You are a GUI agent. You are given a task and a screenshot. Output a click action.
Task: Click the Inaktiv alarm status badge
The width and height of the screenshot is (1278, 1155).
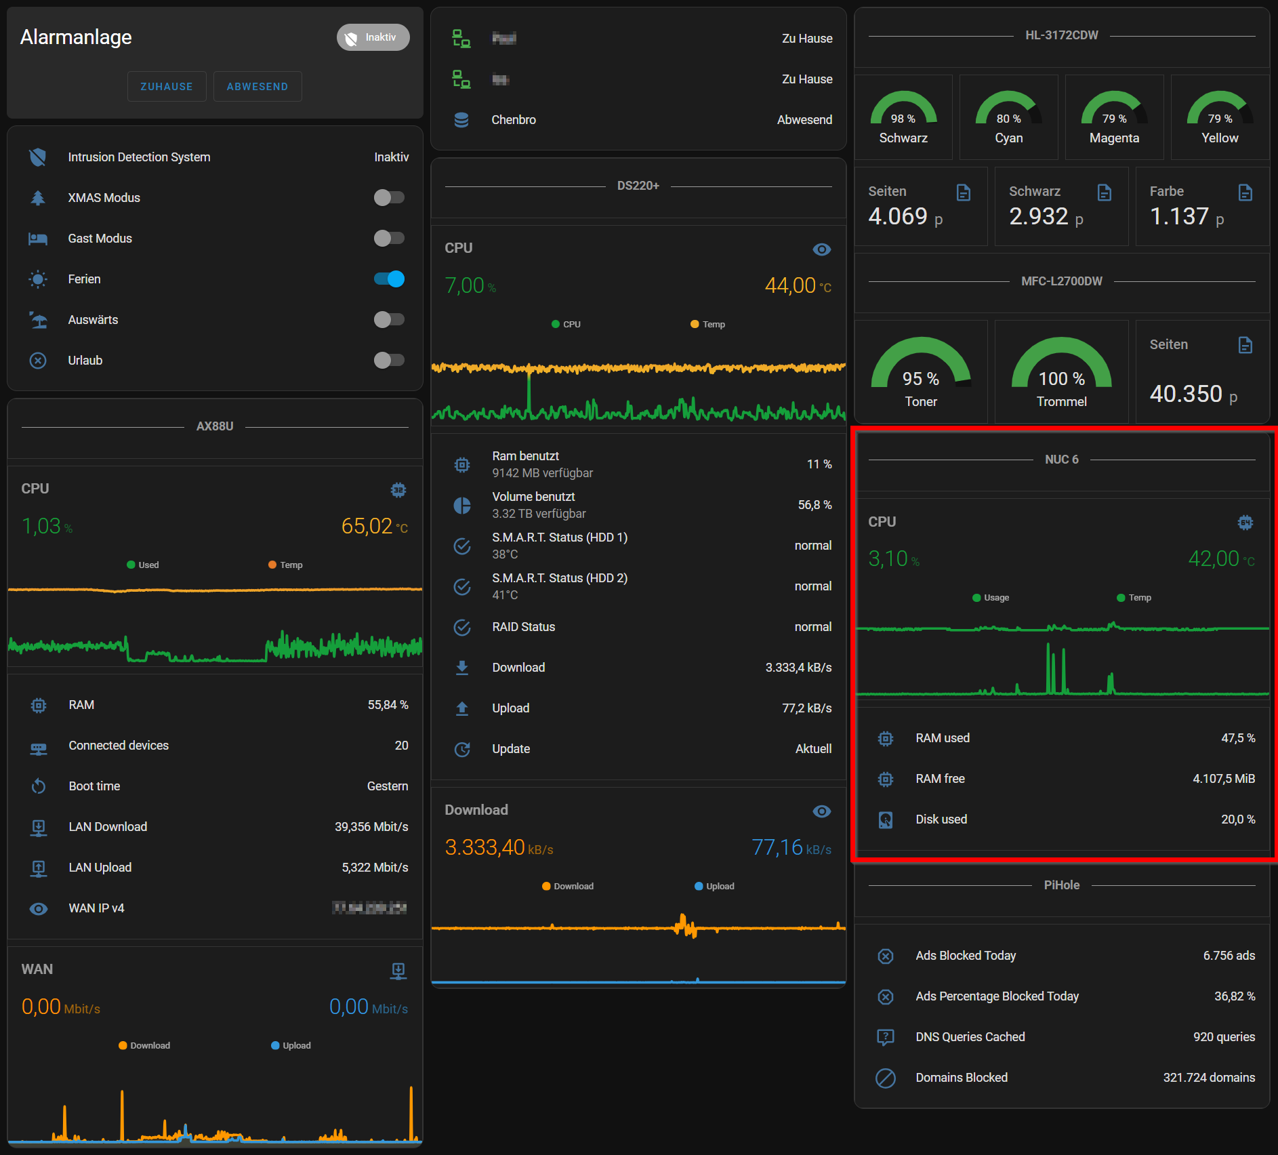coord(373,37)
